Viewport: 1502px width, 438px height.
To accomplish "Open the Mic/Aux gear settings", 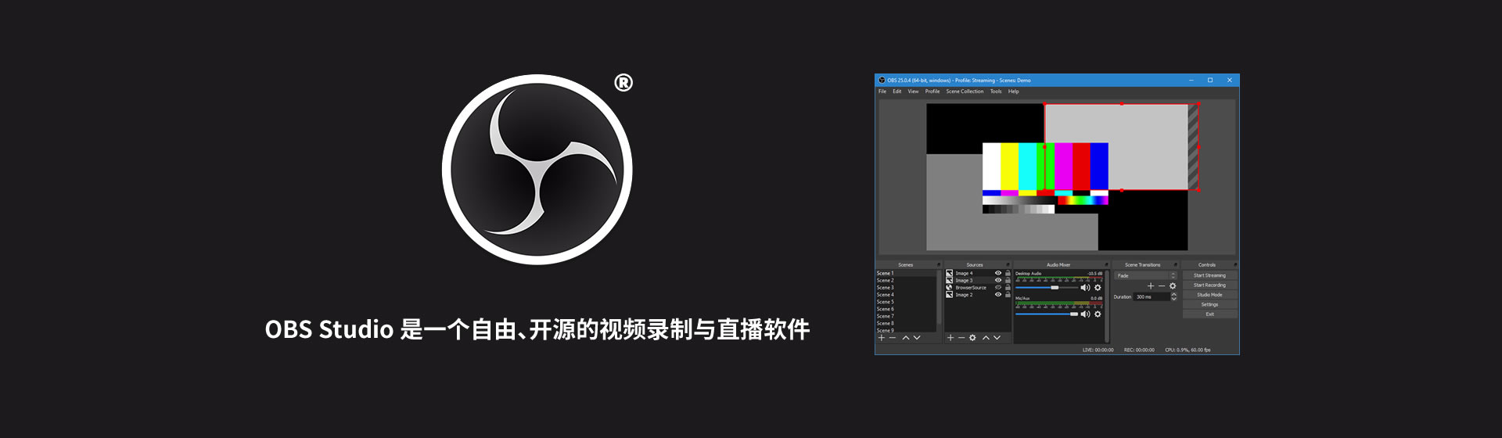I will pos(1098,314).
